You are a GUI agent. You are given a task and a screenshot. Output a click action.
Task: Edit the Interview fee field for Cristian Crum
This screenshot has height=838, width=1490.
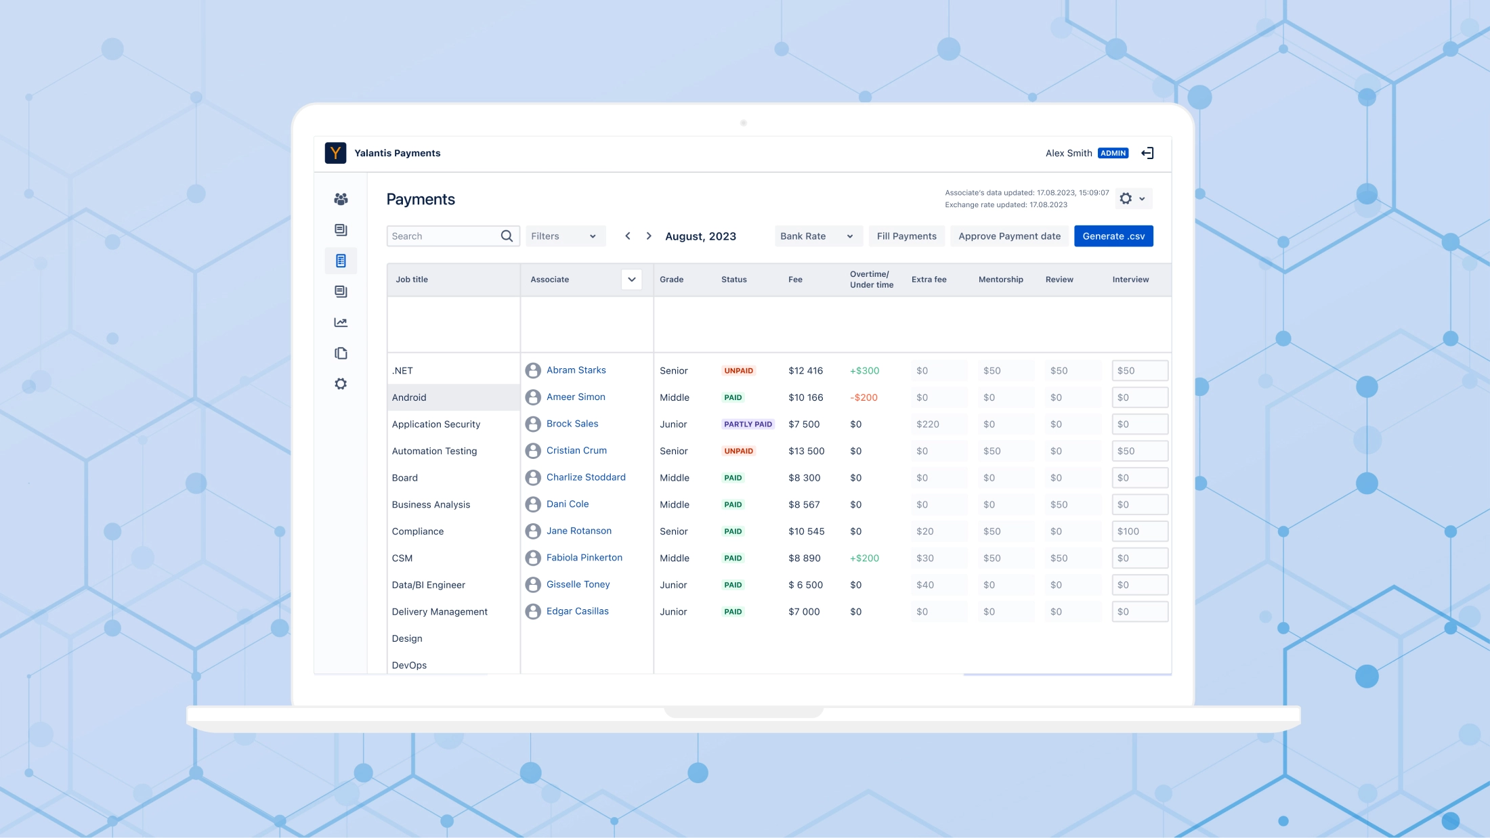pos(1140,450)
